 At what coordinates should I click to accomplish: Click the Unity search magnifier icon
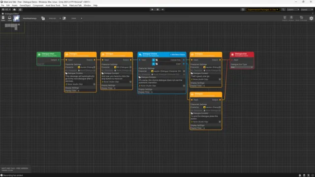[283, 9]
